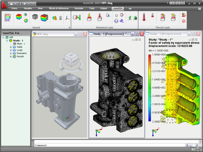Click the command line scroll left arrow
The height and width of the screenshot is (152, 203).
[x=187, y=145]
